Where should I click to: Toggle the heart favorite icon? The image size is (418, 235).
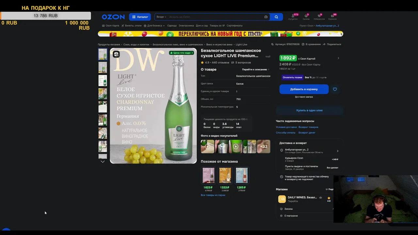(x=335, y=89)
